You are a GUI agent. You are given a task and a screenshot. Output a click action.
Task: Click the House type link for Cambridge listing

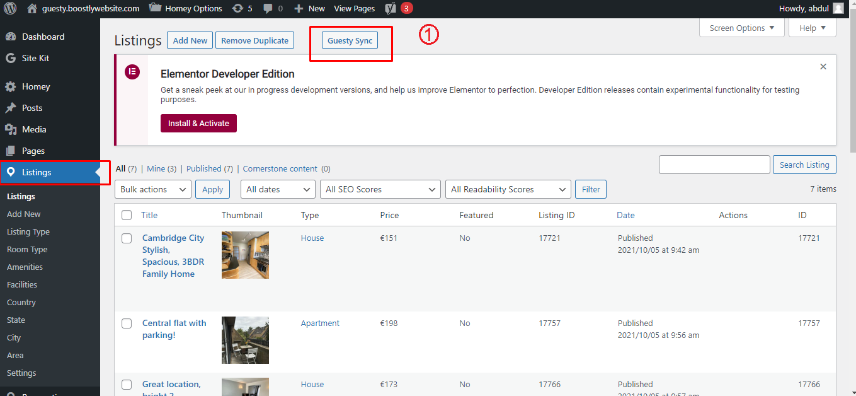point(312,238)
